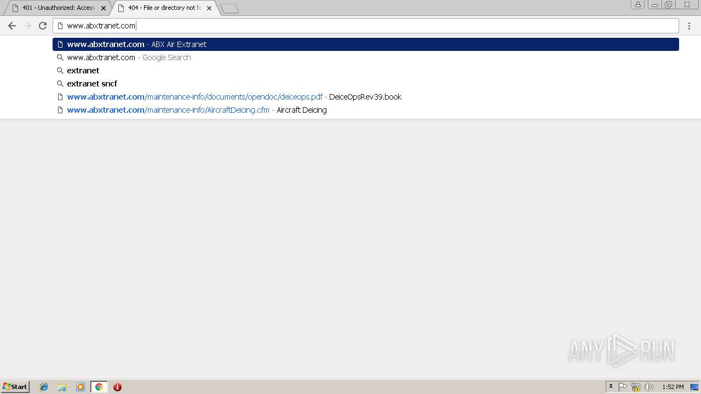Open the Chrome three-dot menu
701x394 pixels.
coord(689,26)
